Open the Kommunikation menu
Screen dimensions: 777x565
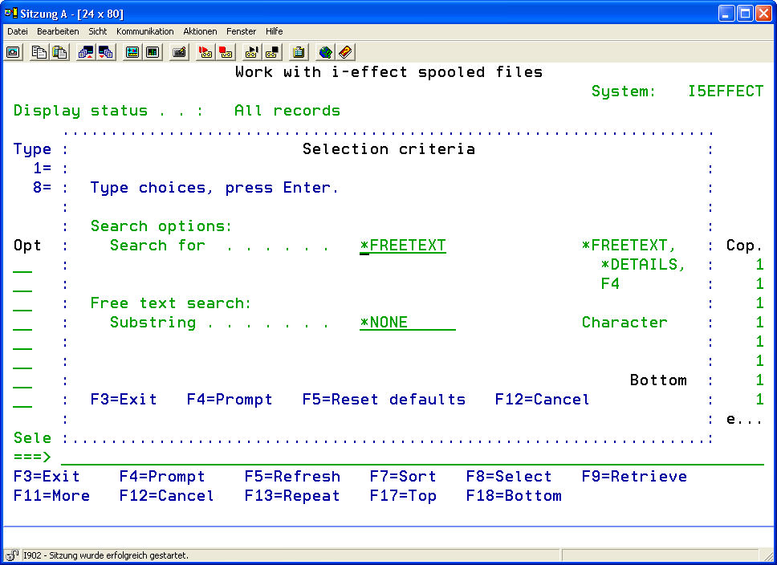144,31
